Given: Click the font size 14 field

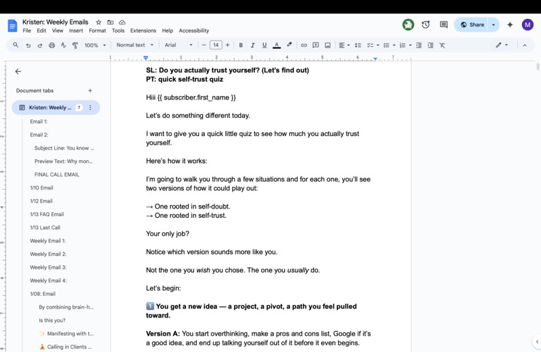Looking at the screenshot, I should [216, 45].
